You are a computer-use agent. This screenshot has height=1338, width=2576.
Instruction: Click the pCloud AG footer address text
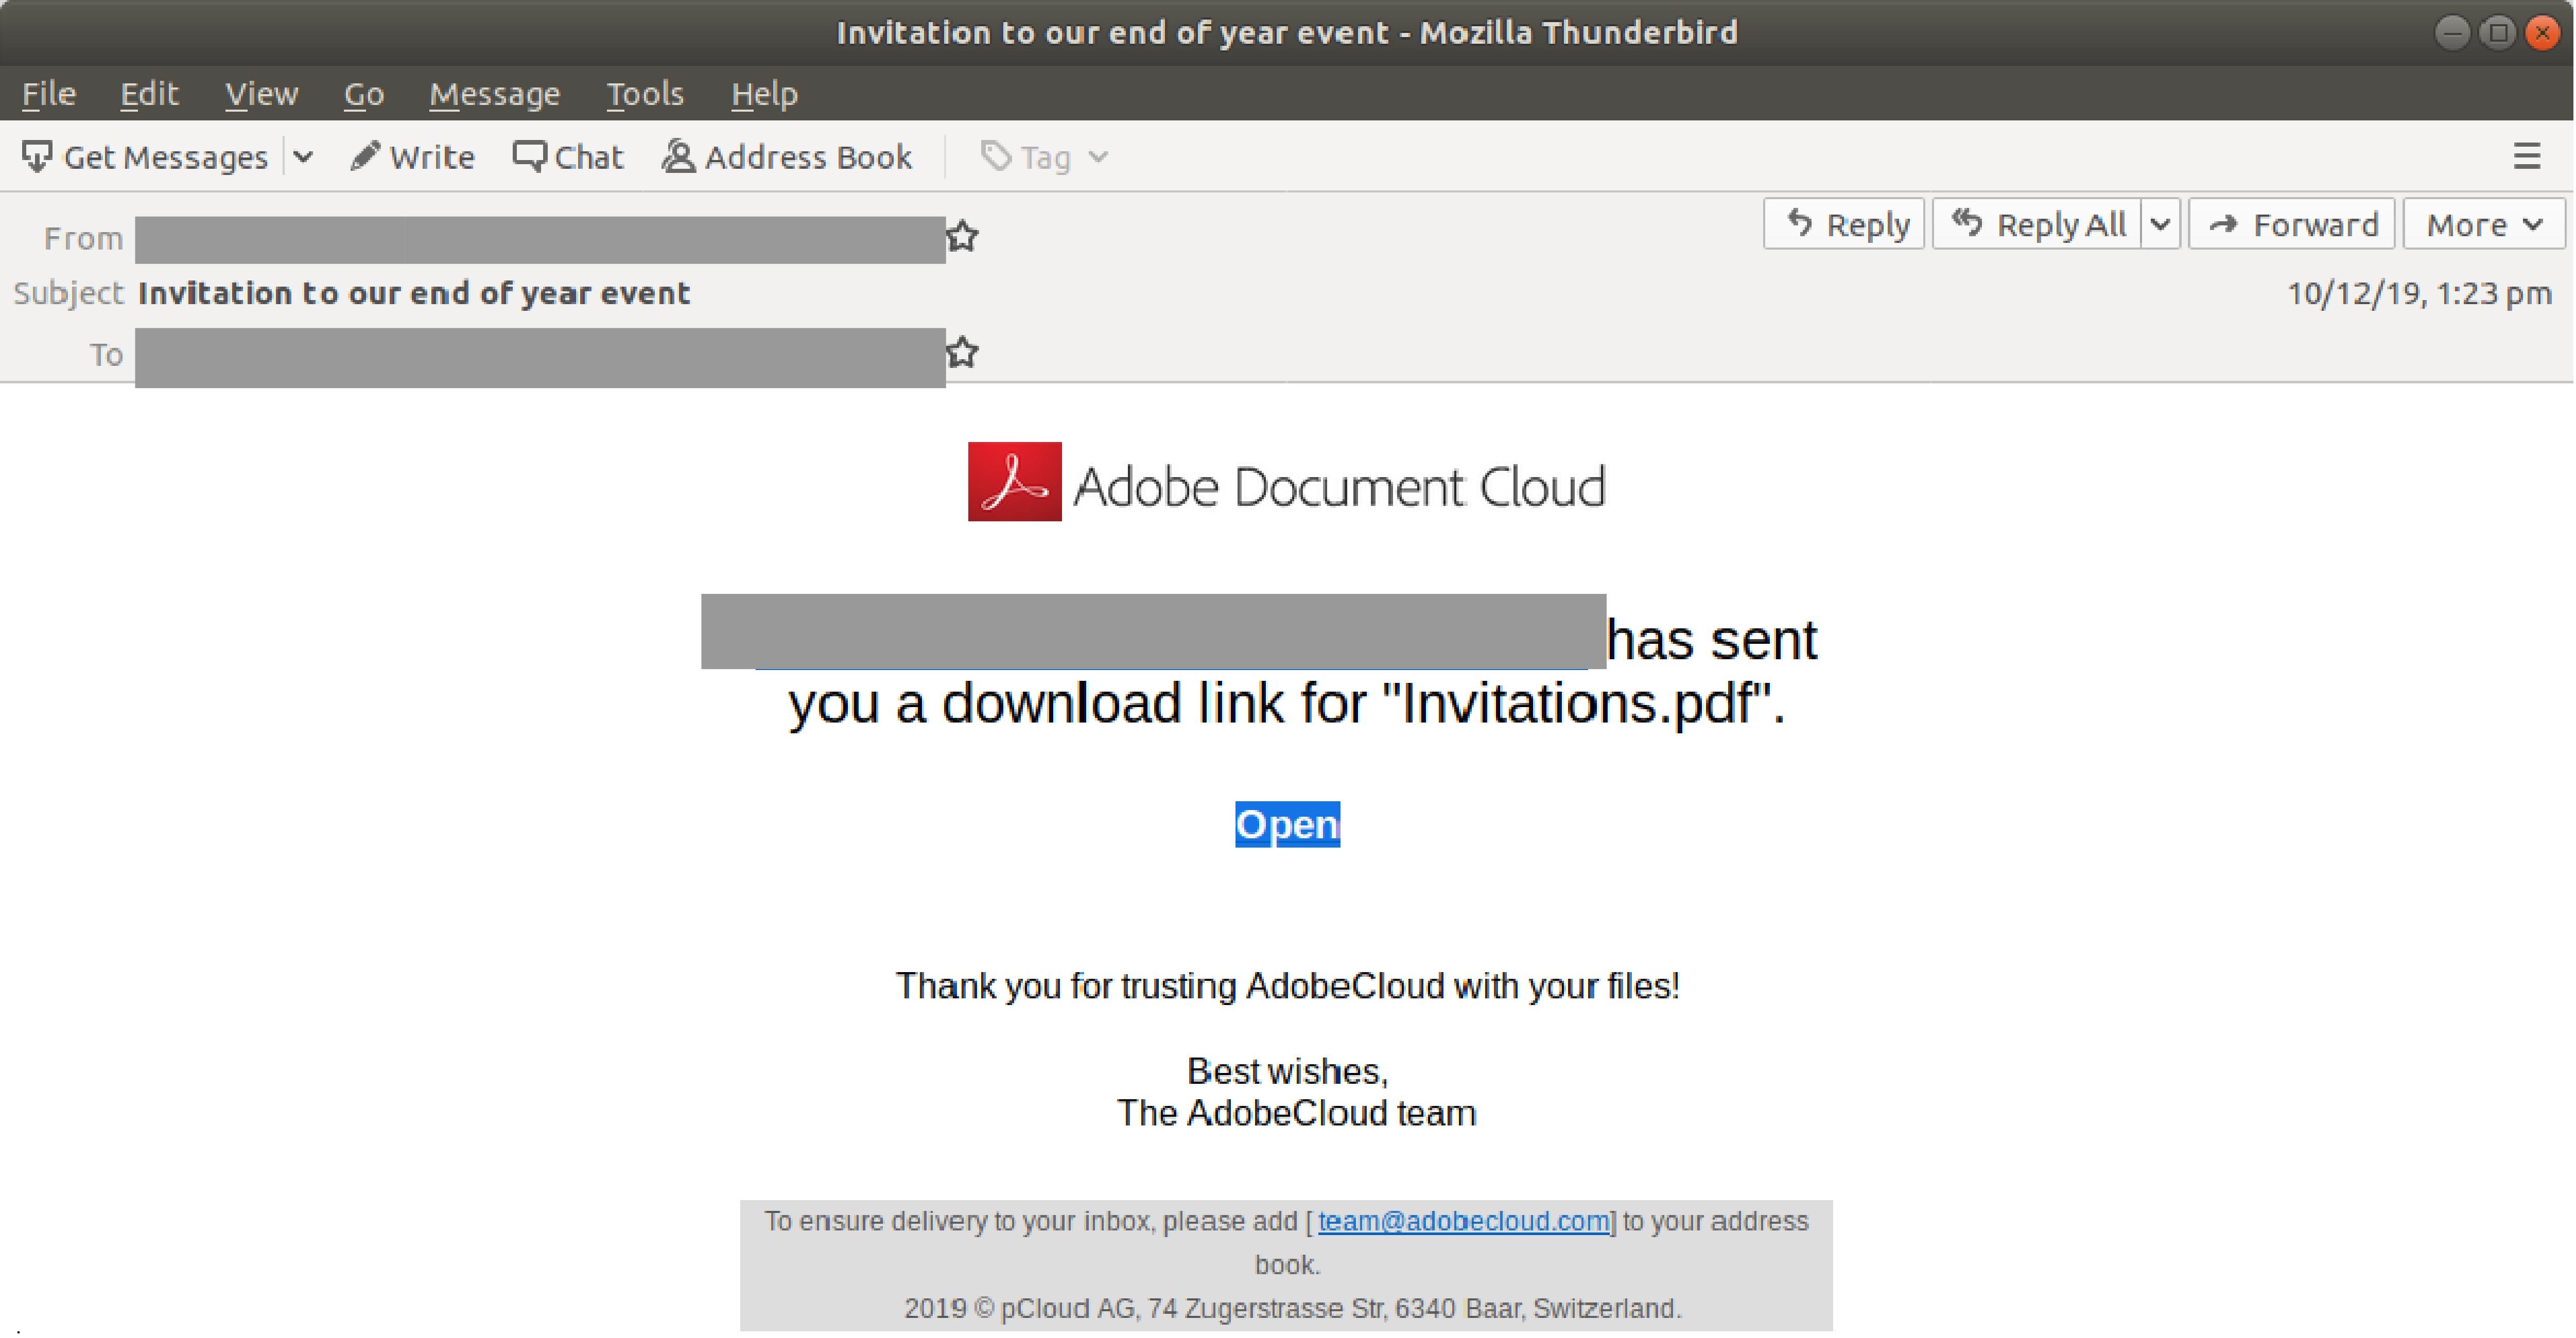1293,1309
